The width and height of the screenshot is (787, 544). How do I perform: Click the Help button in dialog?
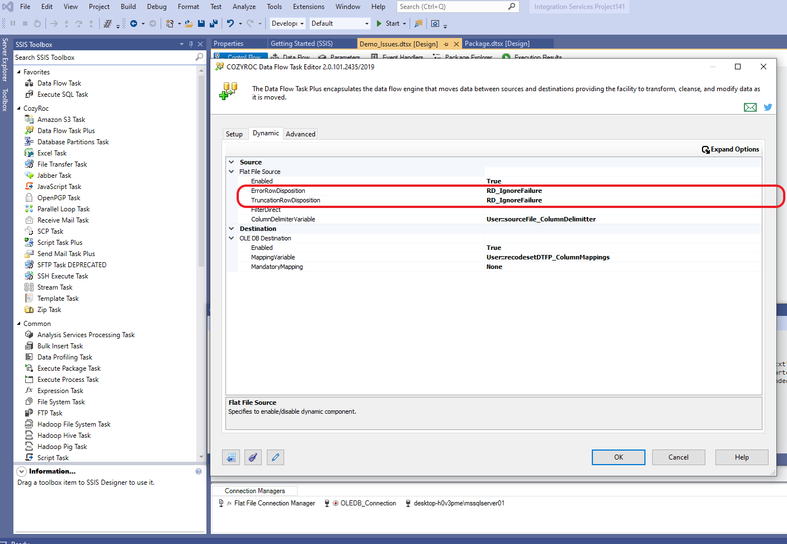(x=742, y=457)
